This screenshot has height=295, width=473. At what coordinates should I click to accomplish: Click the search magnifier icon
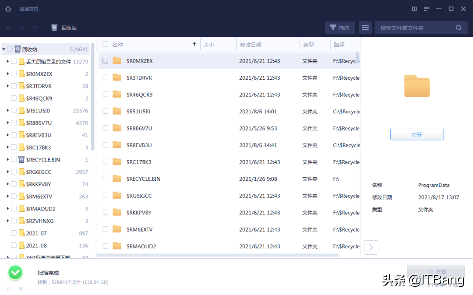pyautogui.click(x=459, y=28)
